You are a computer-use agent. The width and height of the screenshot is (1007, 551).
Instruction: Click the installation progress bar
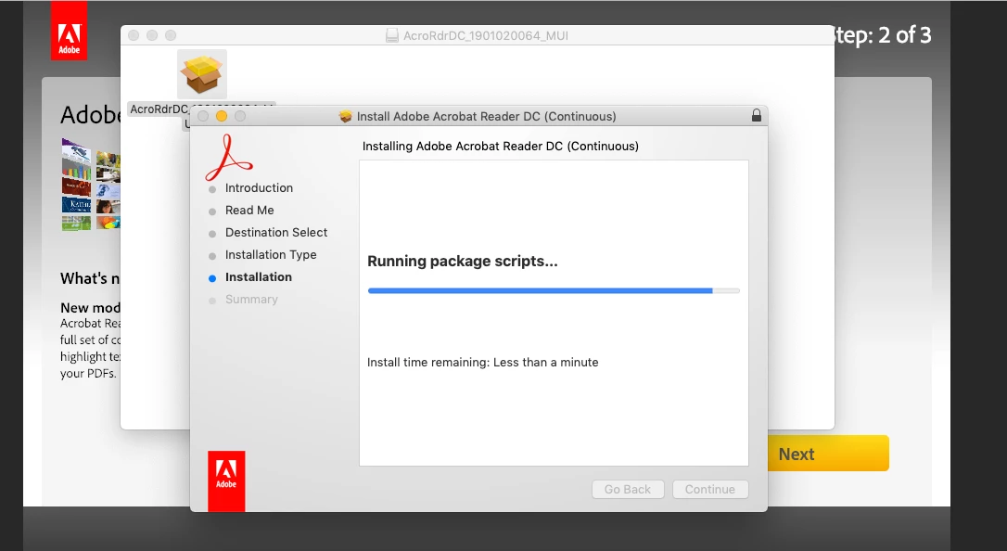point(554,291)
